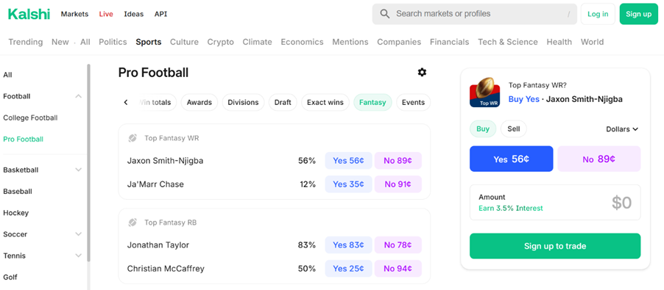Select the Sell toggle
664x290 pixels.
point(513,128)
